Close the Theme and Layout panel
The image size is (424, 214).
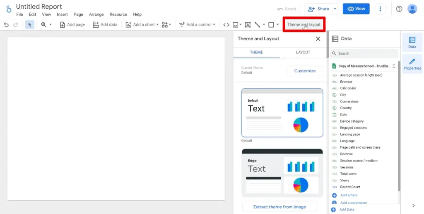click(318, 38)
